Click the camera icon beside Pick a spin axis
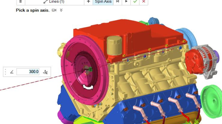Viewport: 222px width, 124px height. pyautogui.click(x=54, y=10)
